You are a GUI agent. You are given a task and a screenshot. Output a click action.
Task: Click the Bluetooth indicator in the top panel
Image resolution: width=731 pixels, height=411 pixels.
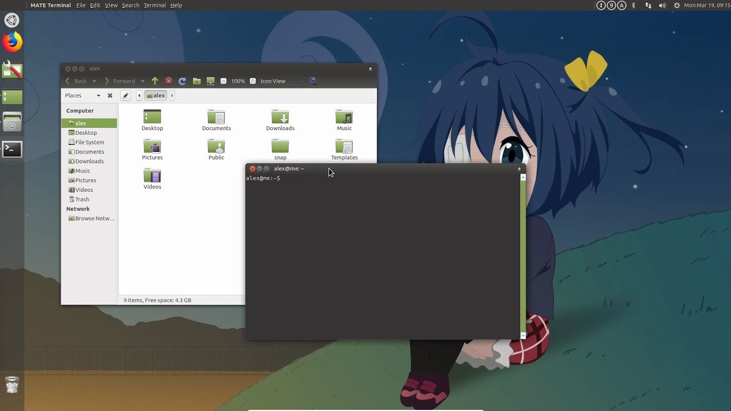633,5
